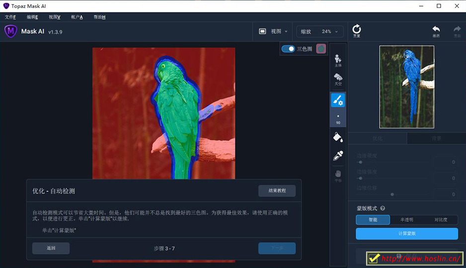Open the 文件F menu
Image resolution: width=466 pixels, height=268 pixels.
10,17
